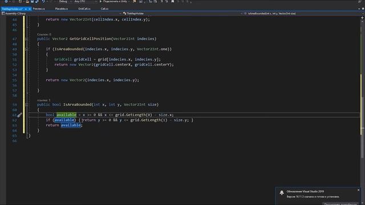Click the line number 55 in the margin

point(14,80)
